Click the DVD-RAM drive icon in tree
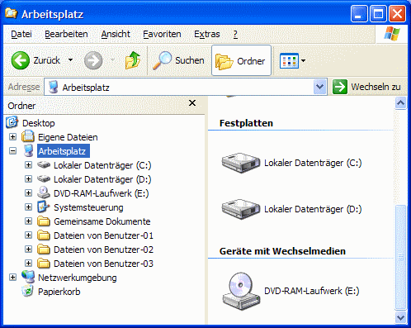Screen dimensions: 411x328 [44, 193]
